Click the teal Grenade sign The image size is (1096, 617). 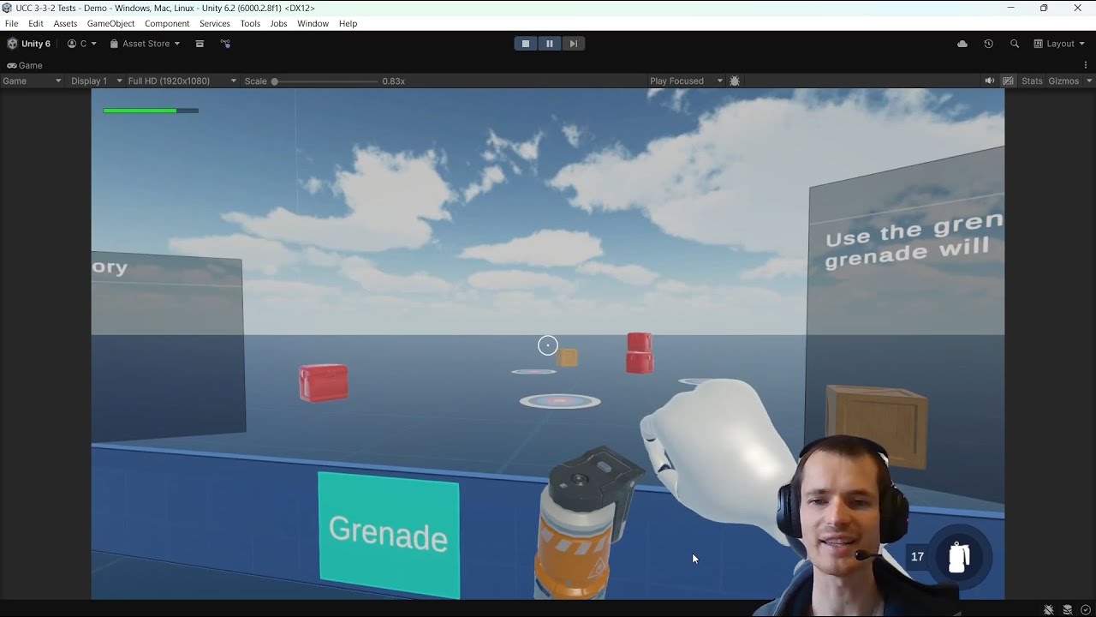click(x=389, y=534)
